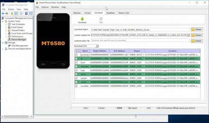Click the Stop flashing icon
The height and width of the screenshot is (123, 209).
(x=101, y=19)
